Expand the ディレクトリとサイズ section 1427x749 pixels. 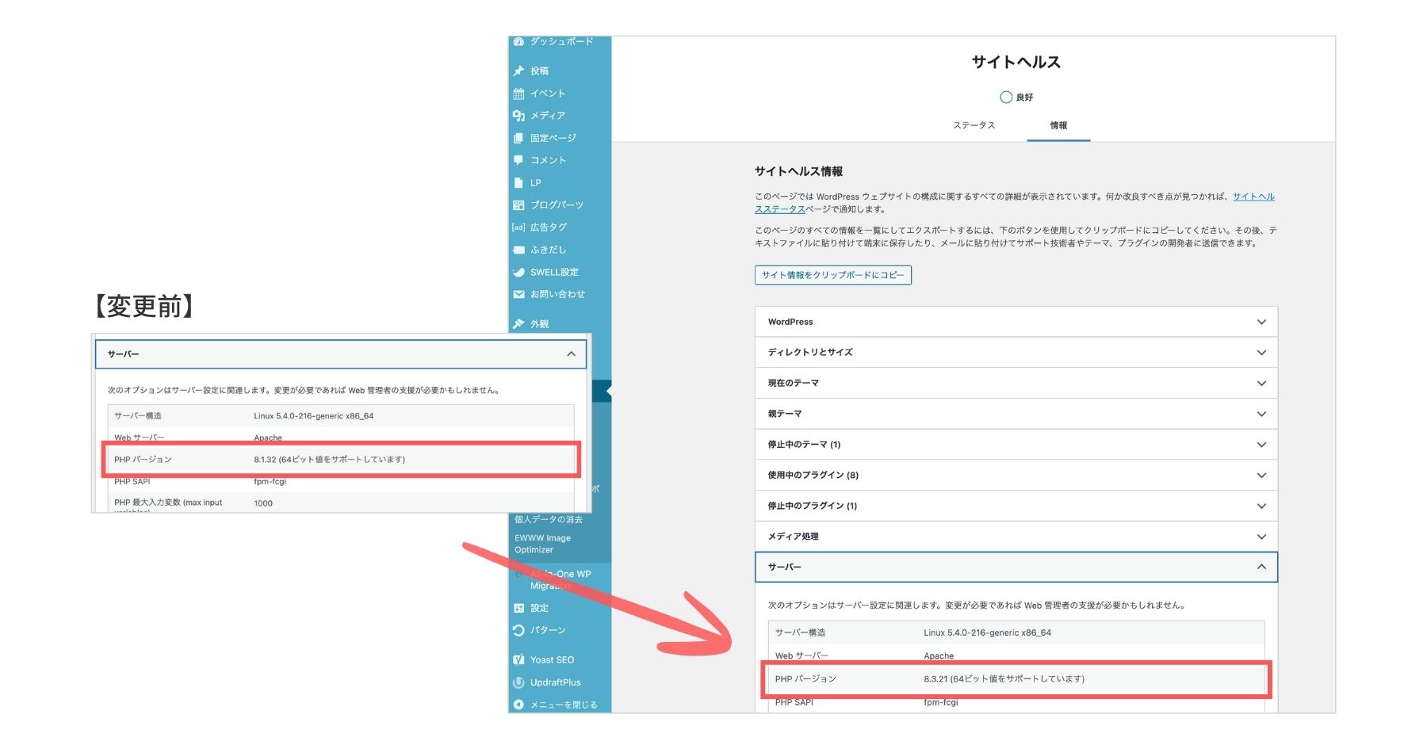click(1016, 353)
